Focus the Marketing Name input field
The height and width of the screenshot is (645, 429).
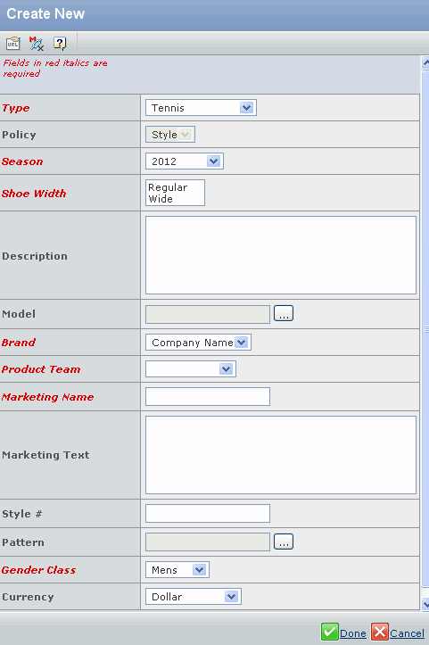208,396
